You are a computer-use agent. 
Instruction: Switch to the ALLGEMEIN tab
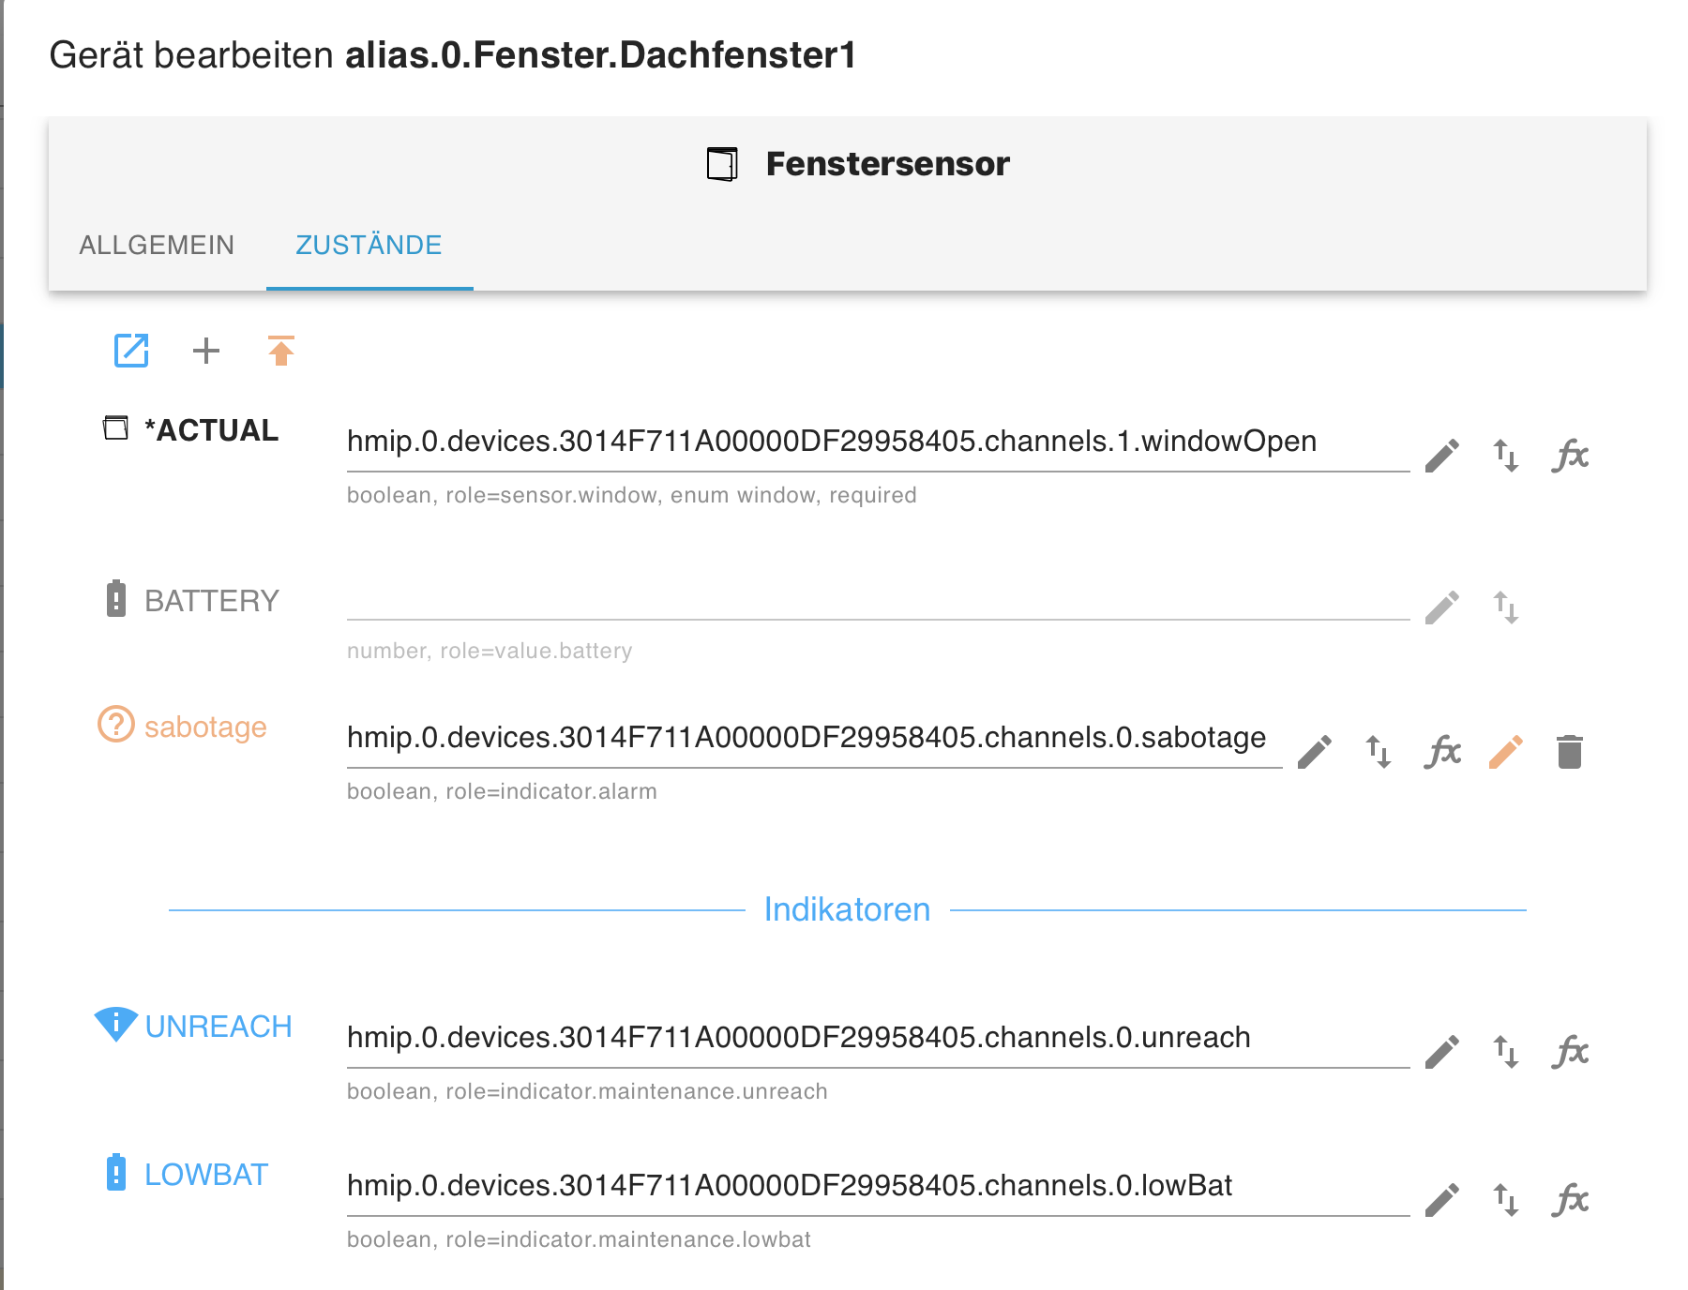click(x=157, y=246)
